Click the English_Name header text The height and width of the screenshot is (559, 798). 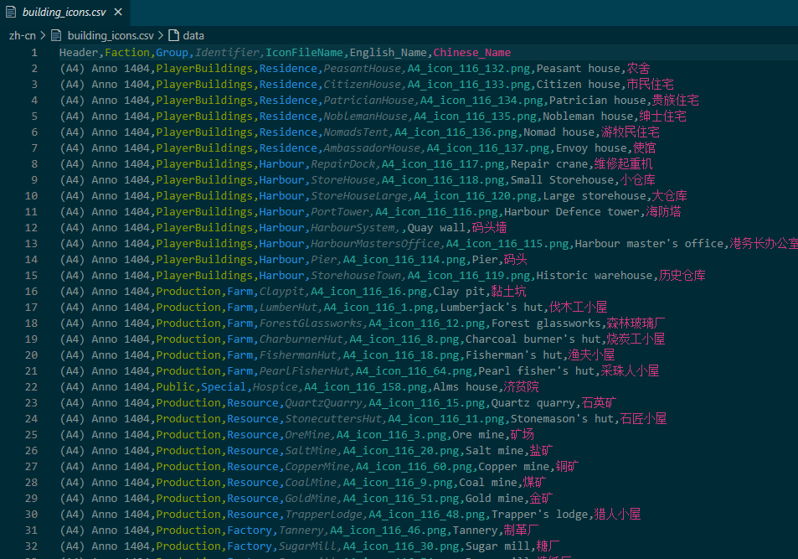click(x=389, y=53)
